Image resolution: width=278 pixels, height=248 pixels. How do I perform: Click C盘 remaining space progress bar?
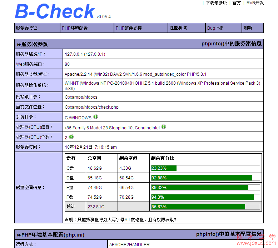tap(205, 168)
